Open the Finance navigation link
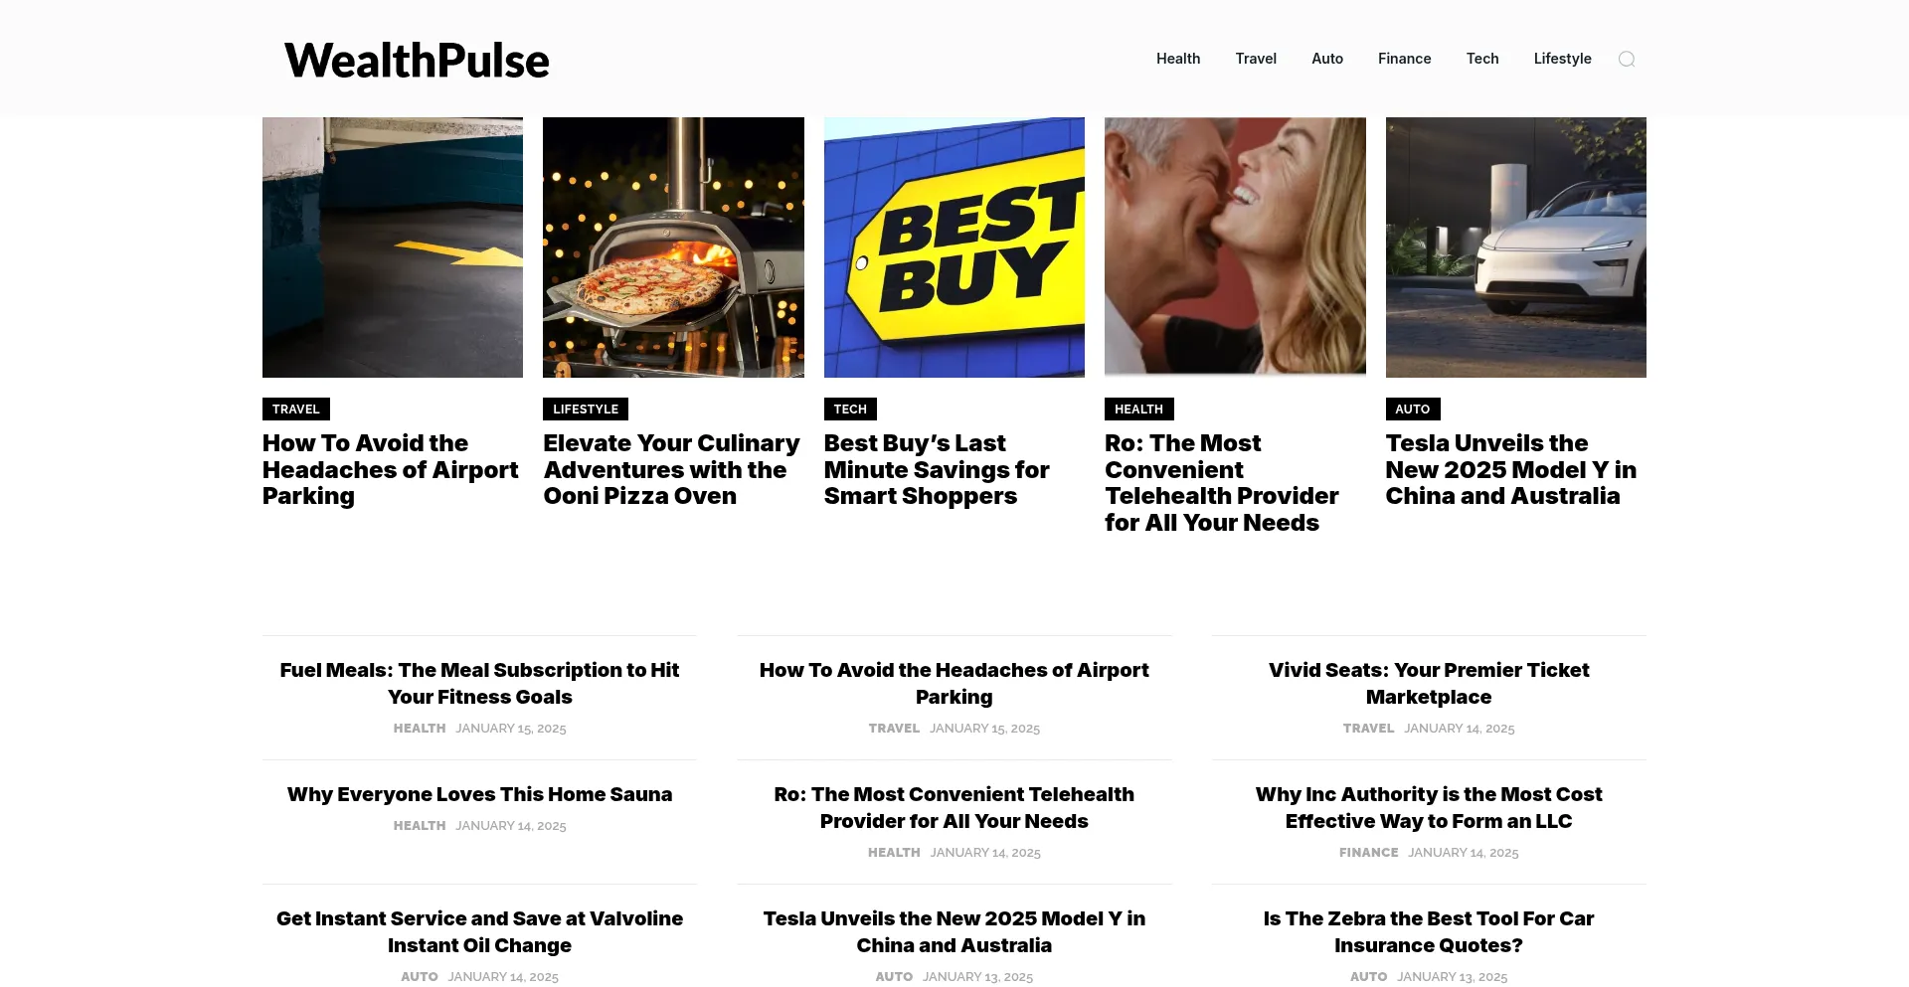Image resolution: width=1909 pixels, height=987 pixels. tap(1404, 59)
